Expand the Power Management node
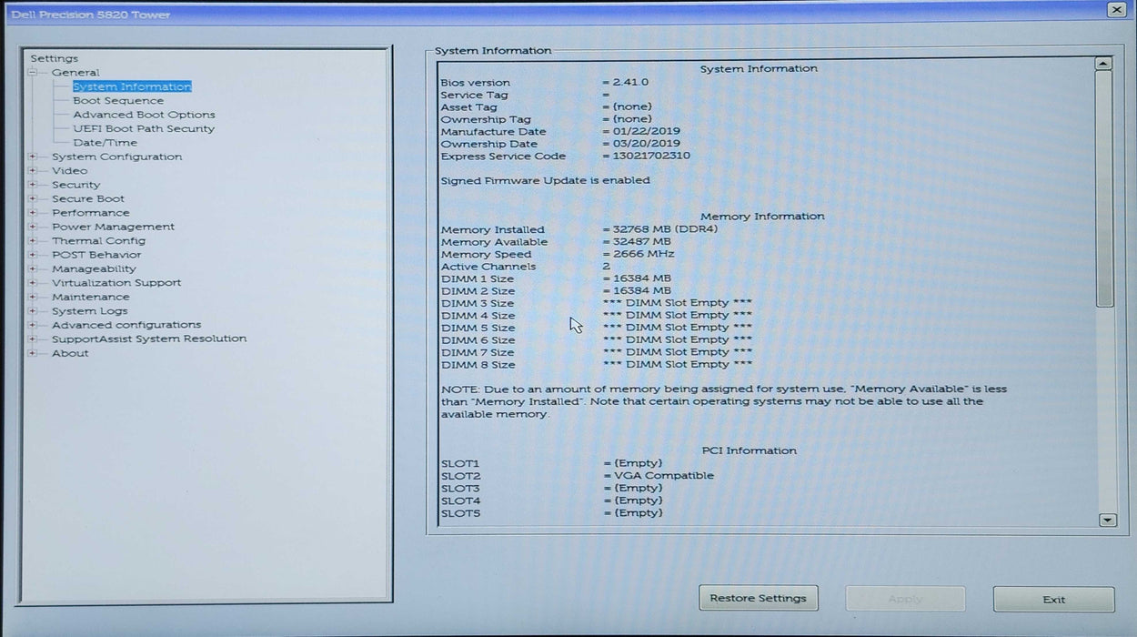Screen dimensions: 1137x637 click(33, 227)
